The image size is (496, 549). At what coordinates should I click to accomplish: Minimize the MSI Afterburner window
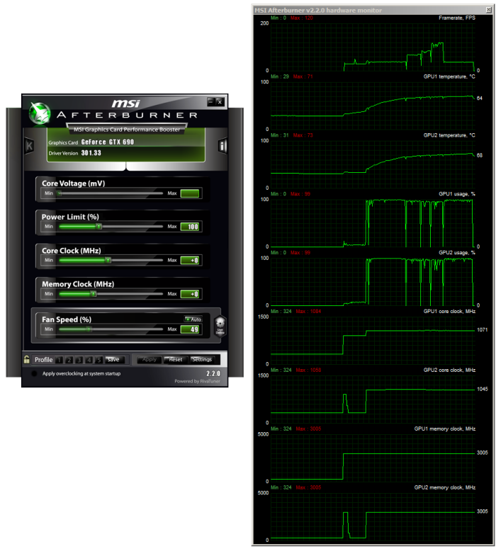210,101
